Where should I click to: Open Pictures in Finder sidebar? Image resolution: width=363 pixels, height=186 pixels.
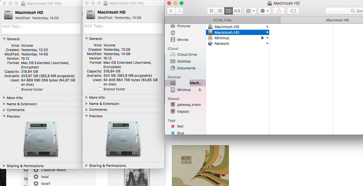184,26
